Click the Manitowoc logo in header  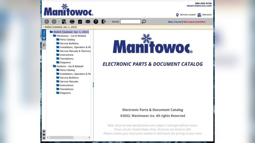[68, 10]
